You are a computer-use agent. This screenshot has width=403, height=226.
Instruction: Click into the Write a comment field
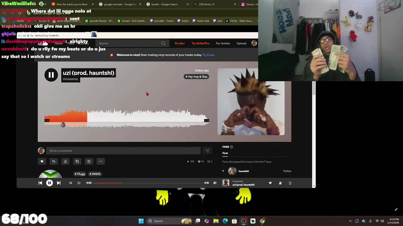(123, 151)
